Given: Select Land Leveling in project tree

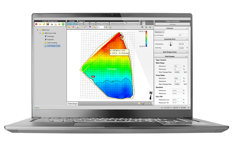Looking at the screenshot, I should [52, 42].
